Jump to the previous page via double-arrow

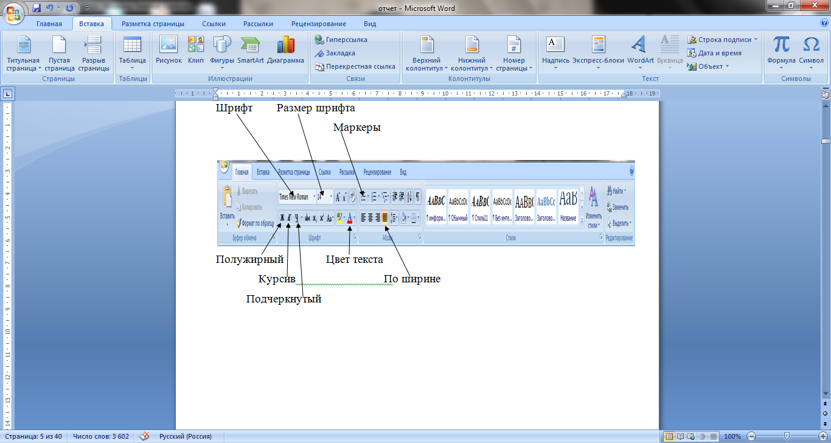826,404
